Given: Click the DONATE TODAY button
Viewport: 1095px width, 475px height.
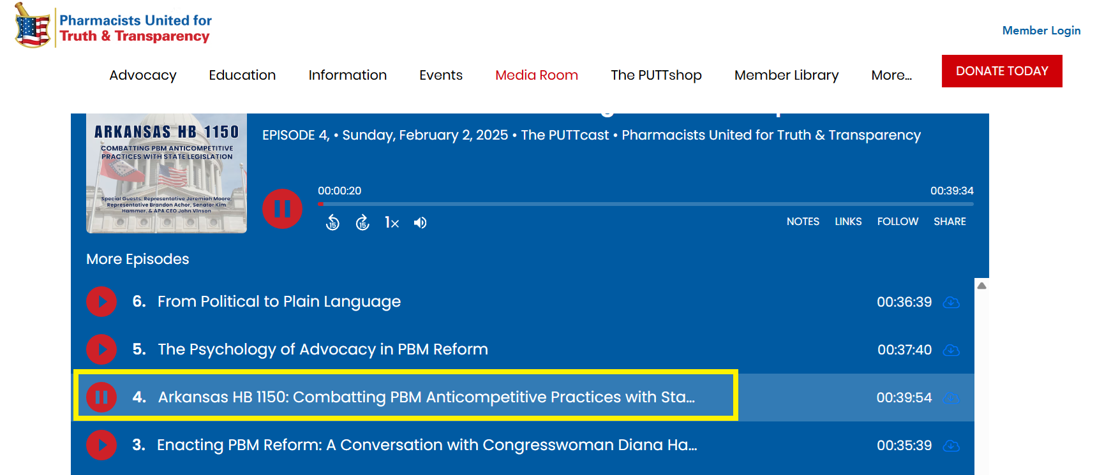Looking at the screenshot, I should (1002, 71).
